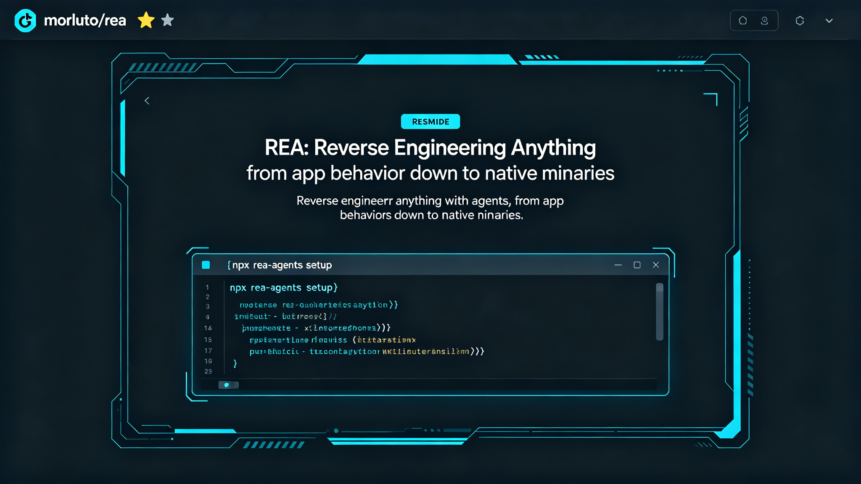Maximize the terminal window

[x=637, y=265]
